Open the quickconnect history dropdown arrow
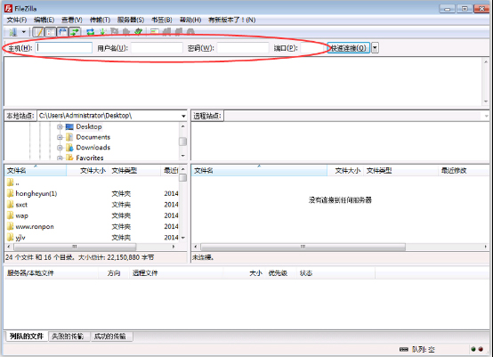 tap(375, 48)
